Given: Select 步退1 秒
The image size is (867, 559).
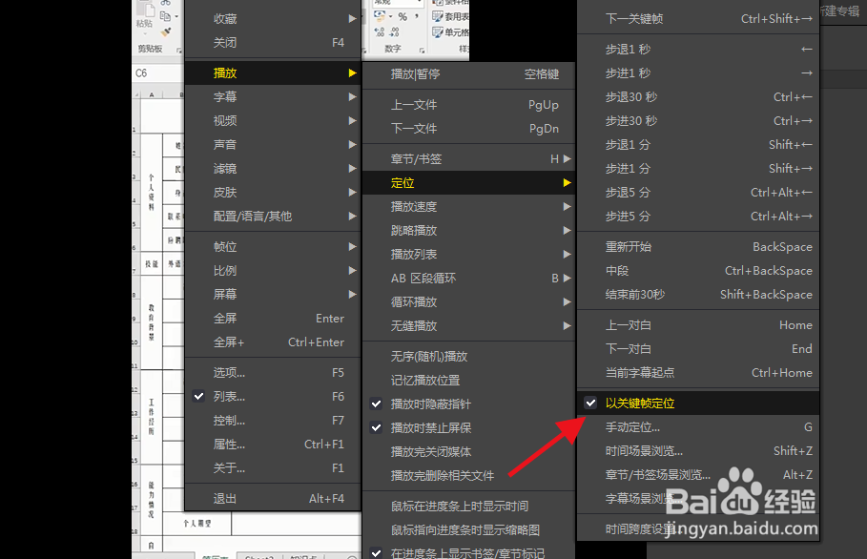Looking at the screenshot, I should coord(698,50).
